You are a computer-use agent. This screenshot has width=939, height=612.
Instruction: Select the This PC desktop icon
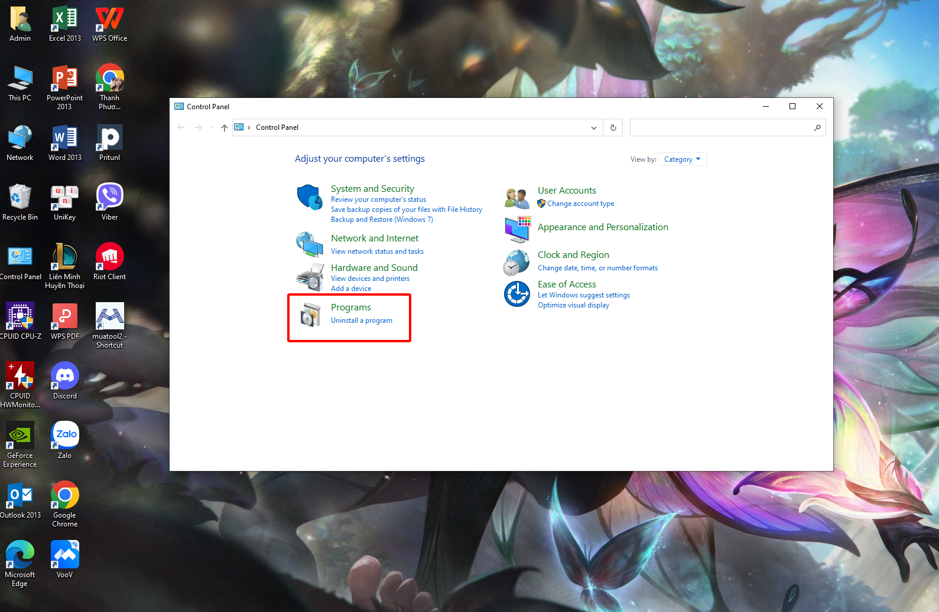(20, 83)
